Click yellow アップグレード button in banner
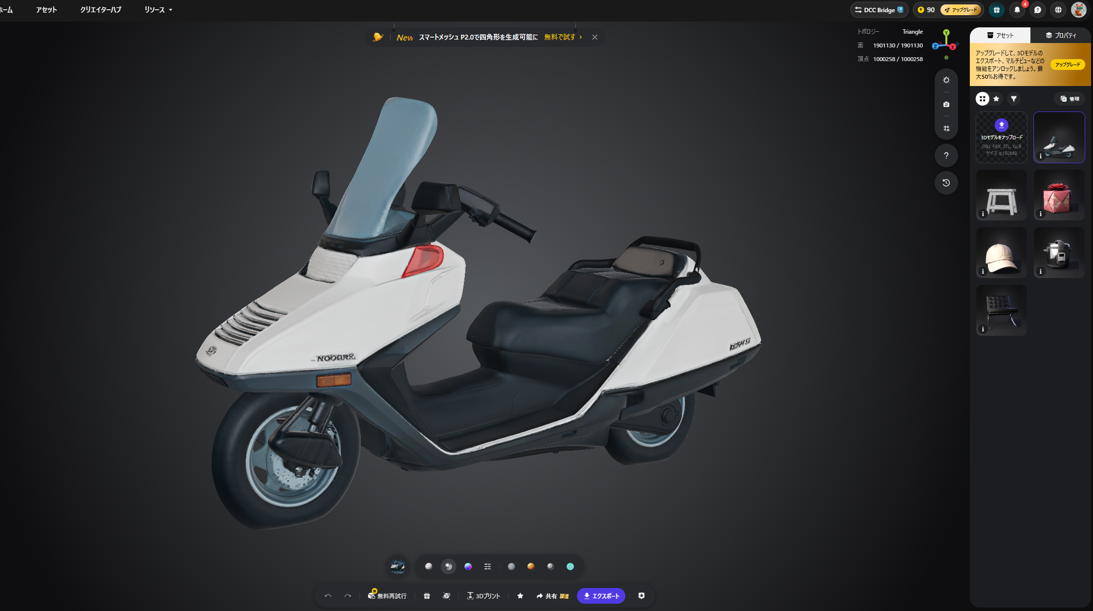The image size is (1093, 611). [1068, 65]
